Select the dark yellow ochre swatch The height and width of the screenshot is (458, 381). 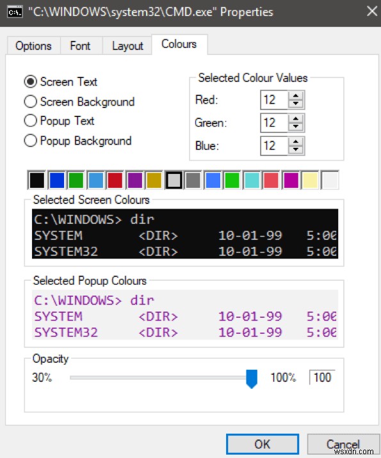(x=154, y=180)
